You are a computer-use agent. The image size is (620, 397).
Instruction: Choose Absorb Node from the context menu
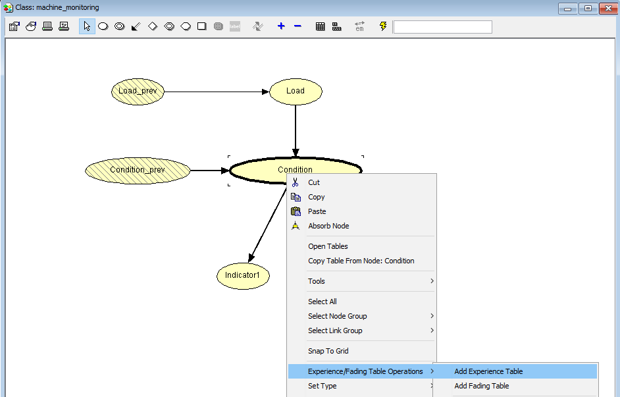point(362,226)
